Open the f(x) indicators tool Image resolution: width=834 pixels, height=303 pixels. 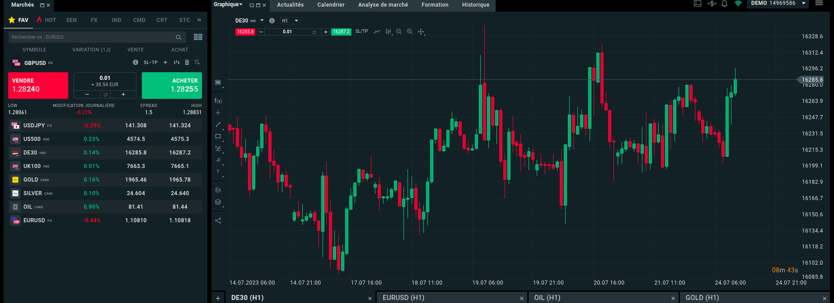point(218,101)
